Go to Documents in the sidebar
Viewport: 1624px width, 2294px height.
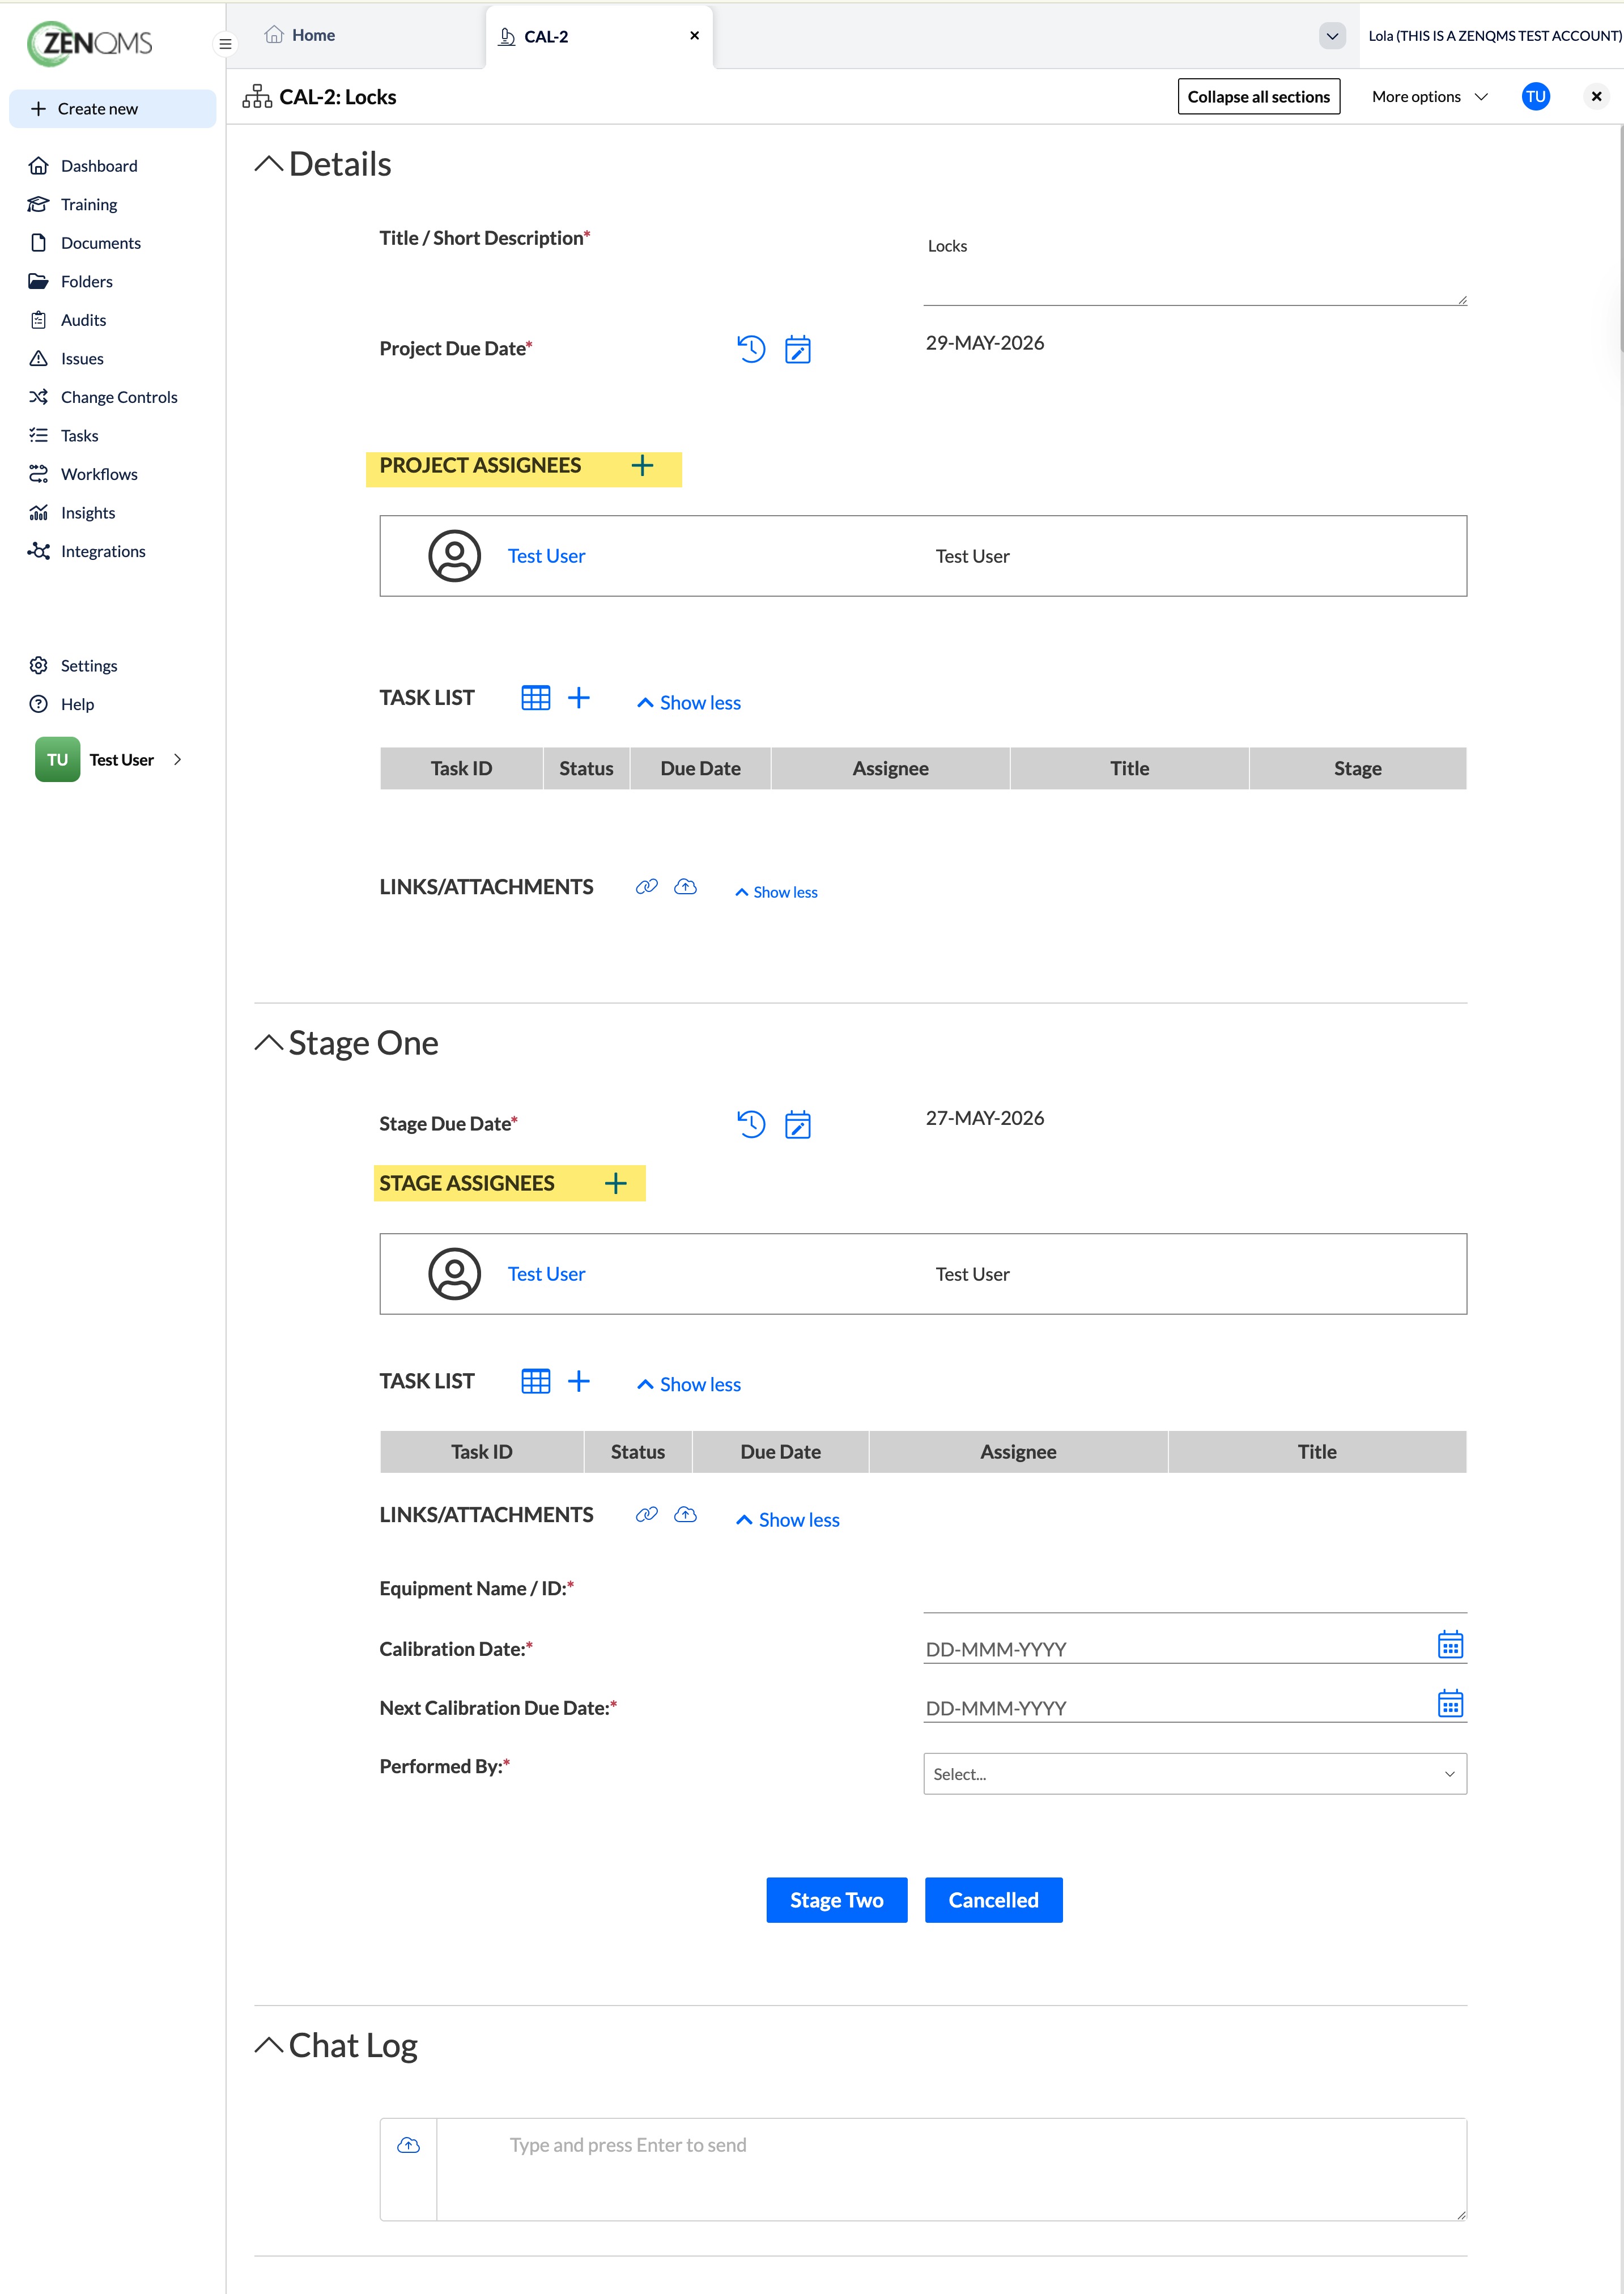[100, 243]
